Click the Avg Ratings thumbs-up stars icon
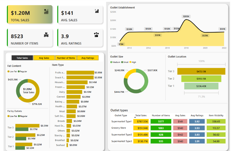This screenshot has height=151, width=231. (x=96, y=35)
